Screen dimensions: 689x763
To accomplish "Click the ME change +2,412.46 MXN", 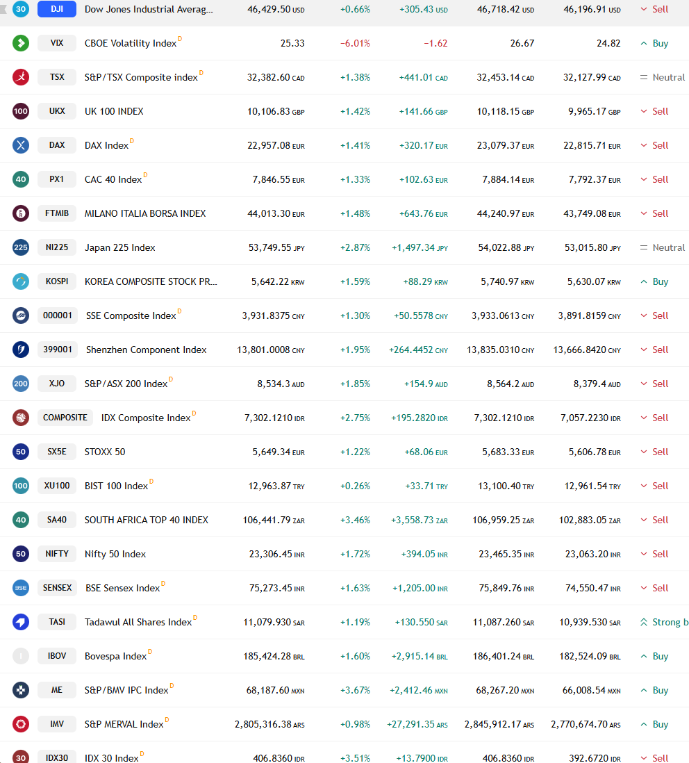I will click(419, 691).
